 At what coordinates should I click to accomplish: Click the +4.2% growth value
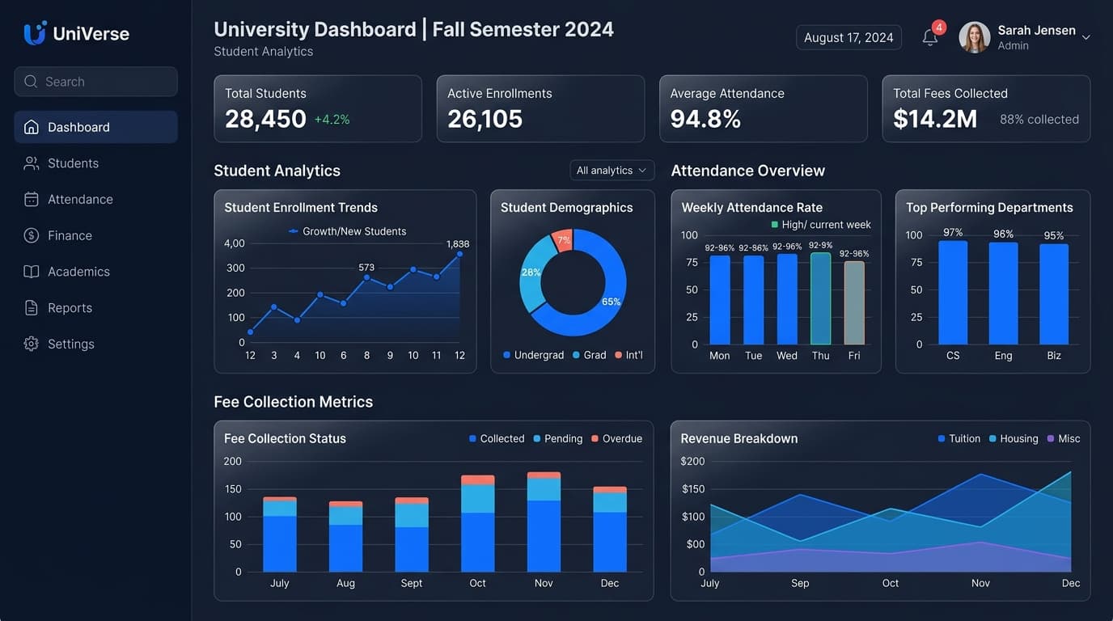[x=332, y=120]
